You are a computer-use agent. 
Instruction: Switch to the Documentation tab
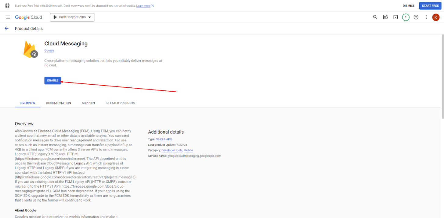tap(59, 103)
